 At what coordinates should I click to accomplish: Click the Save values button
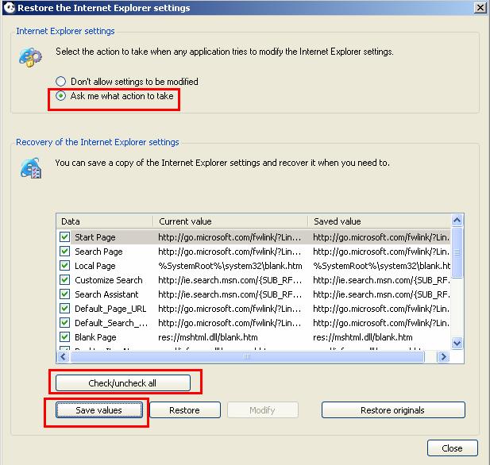tap(99, 410)
